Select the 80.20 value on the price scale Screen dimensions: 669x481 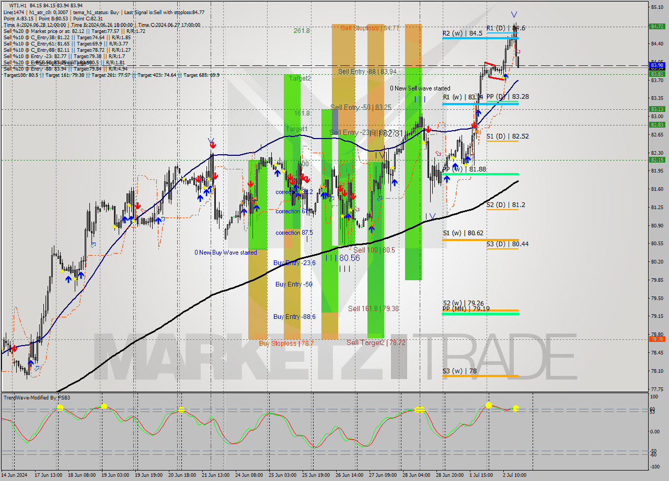click(657, 261)
